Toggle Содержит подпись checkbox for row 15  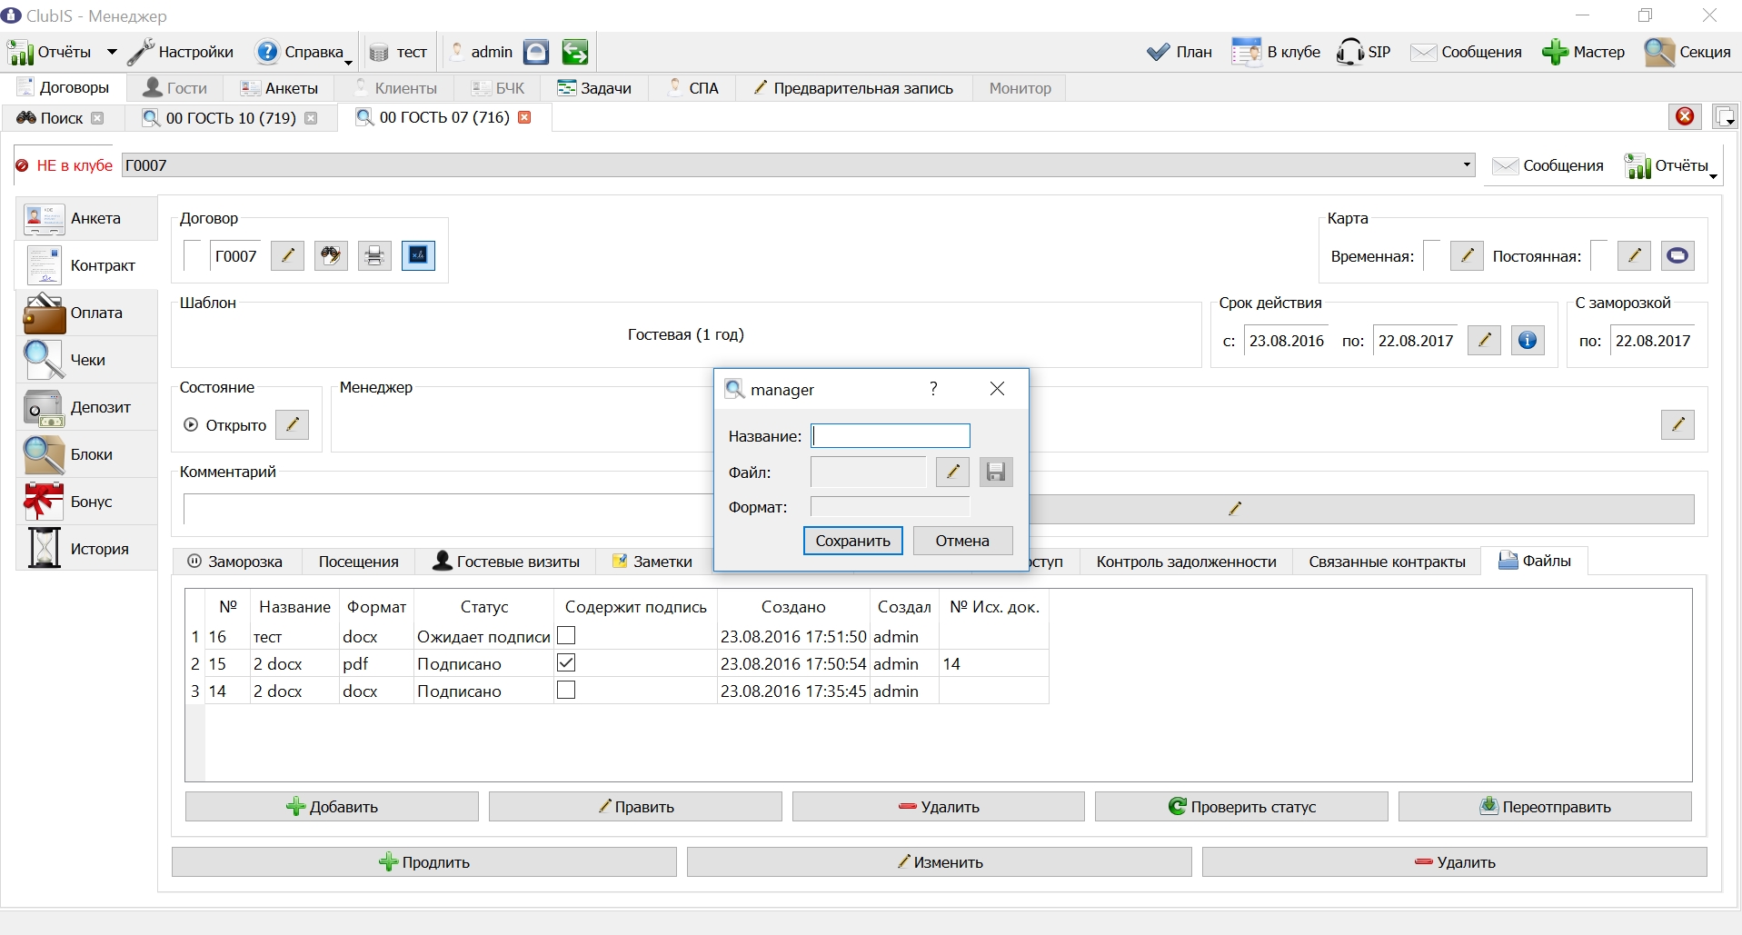(566, 662)
